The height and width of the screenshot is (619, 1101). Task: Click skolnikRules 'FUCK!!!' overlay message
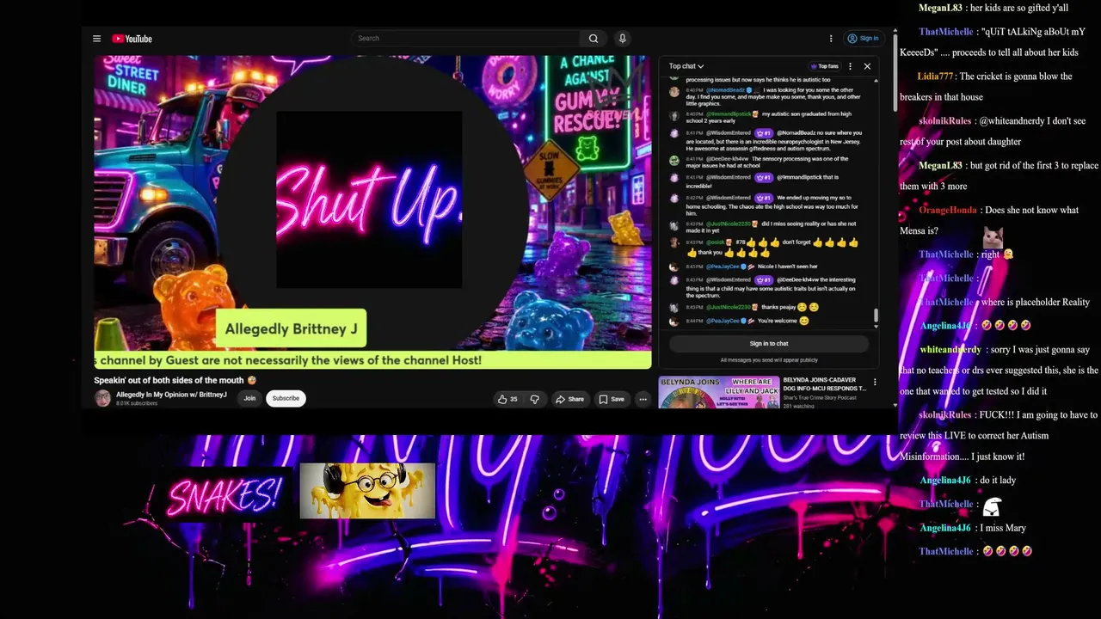pyautogui.click(x=999, y=436)
